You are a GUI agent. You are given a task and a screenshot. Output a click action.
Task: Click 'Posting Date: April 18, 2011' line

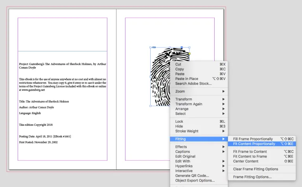click(x=45, y=136)
